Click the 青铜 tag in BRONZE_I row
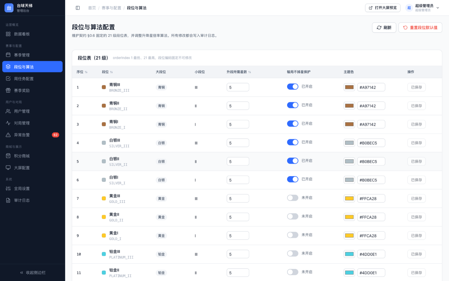 click(x=161, y=124)
